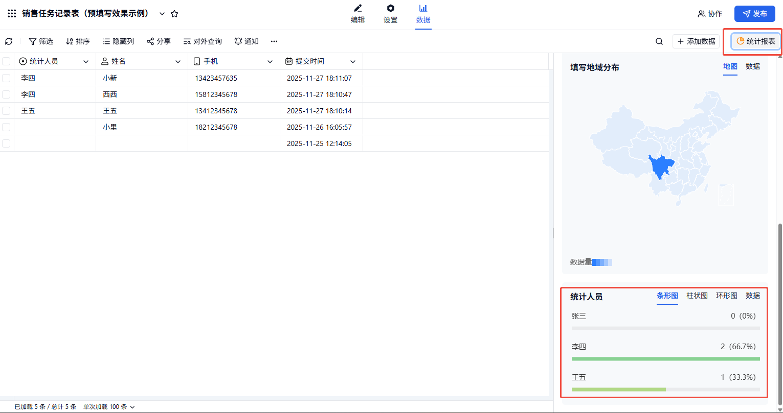Screen dimensions: 783x413
Task: Click the 添加数据 button
Action: (696, 41)
